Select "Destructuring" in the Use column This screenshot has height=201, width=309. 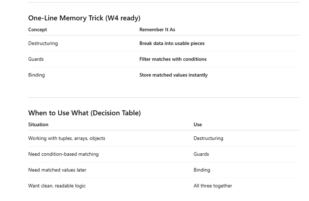pyautogui.click(x=208, y=138)
